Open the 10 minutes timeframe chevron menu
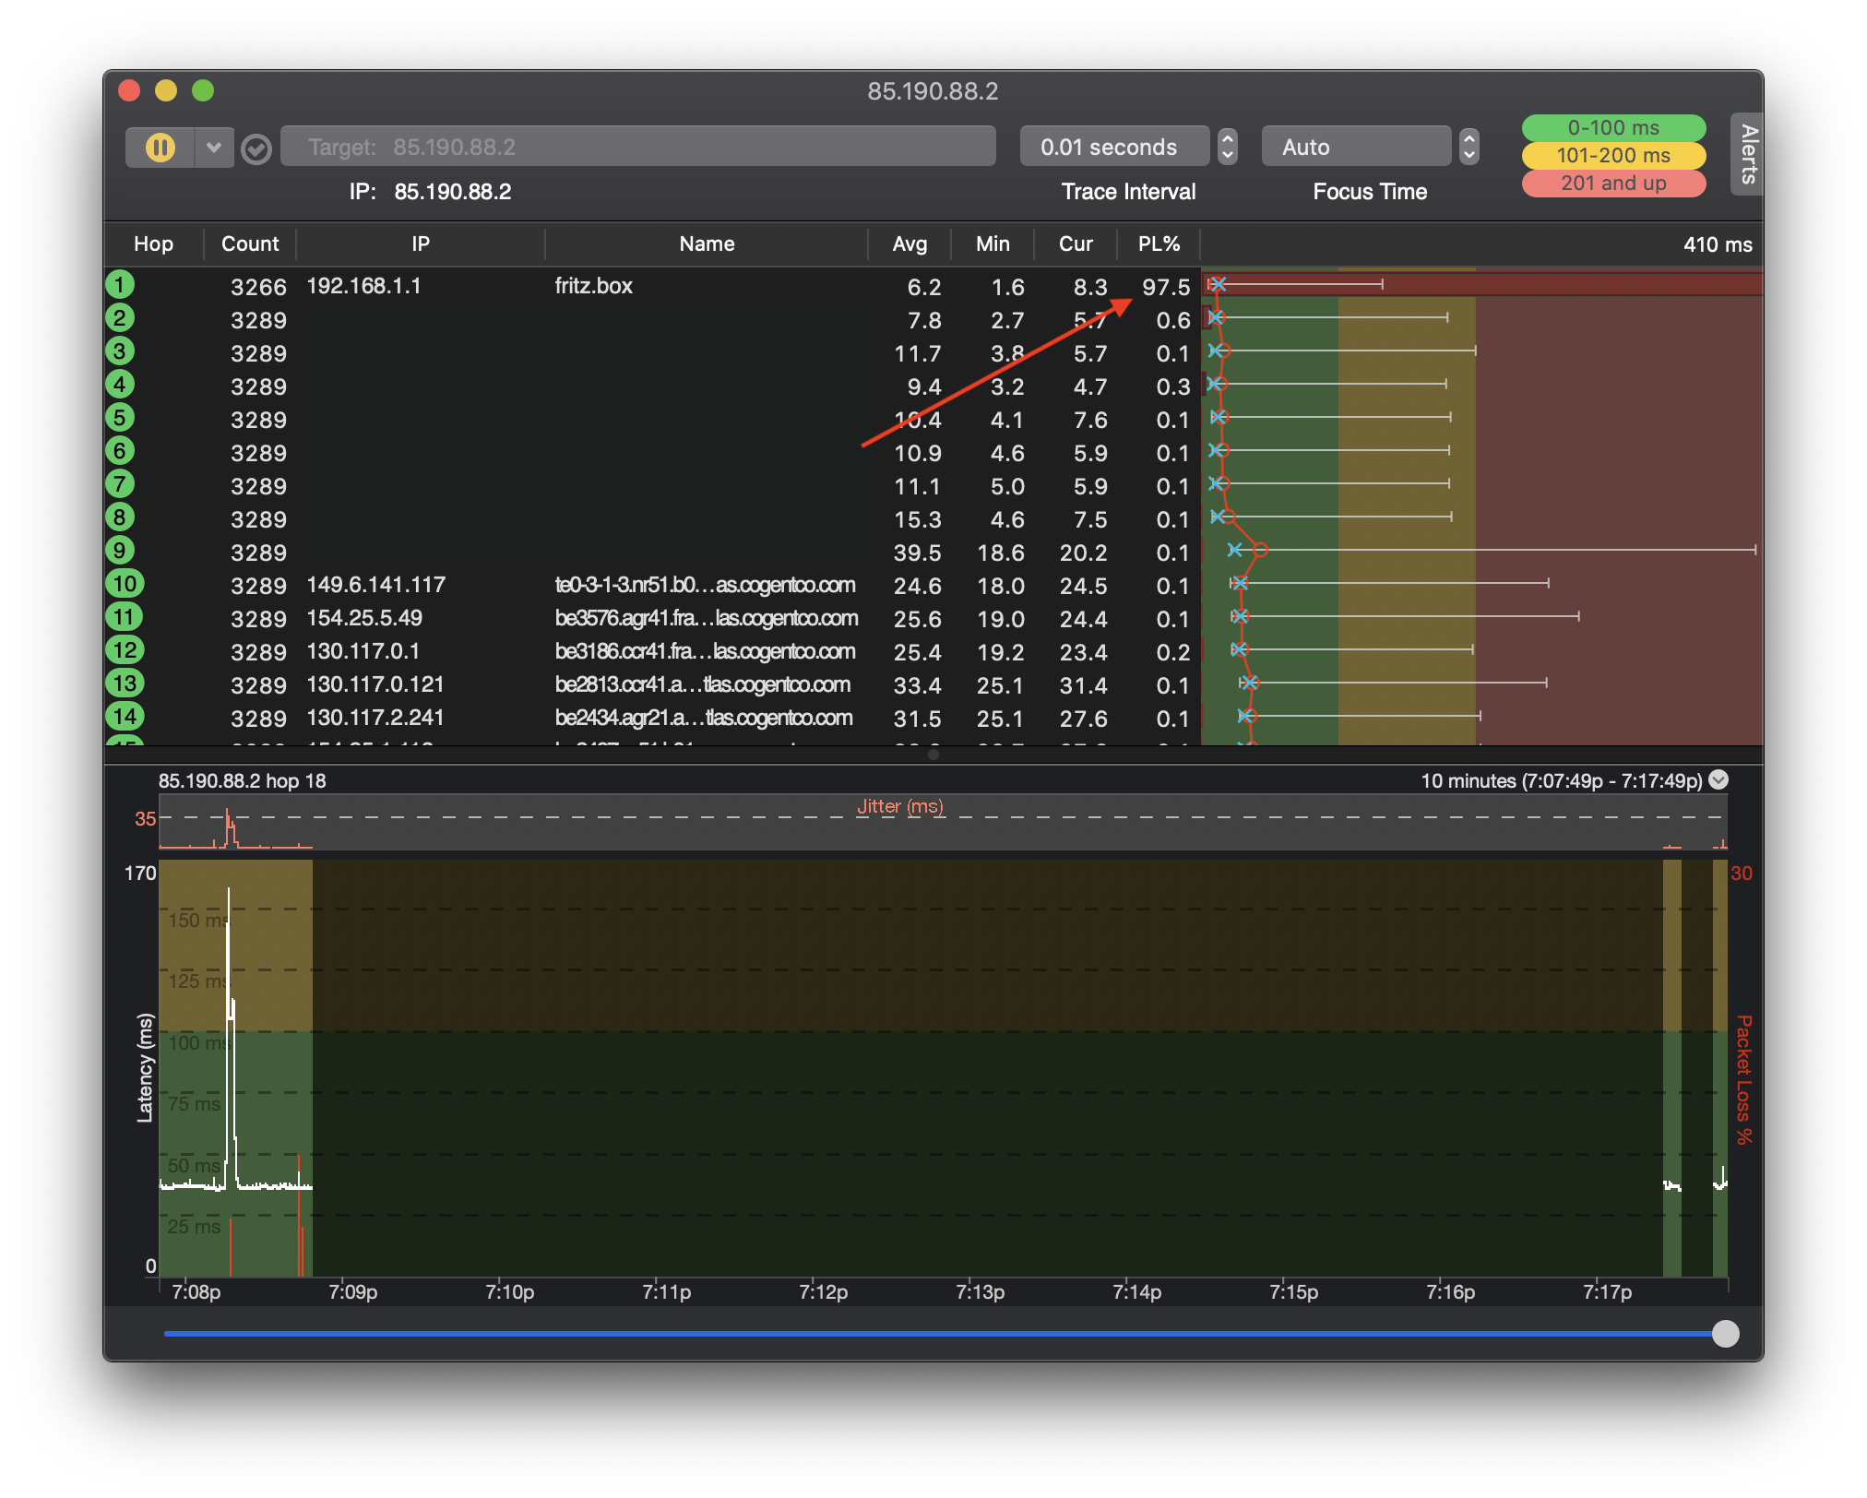Viewport: 1867px width, 1498px height. pyautogui.click(x=1718, y=779)
